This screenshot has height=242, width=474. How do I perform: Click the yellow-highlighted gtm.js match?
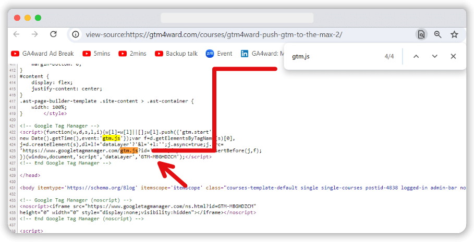point(111,138)
